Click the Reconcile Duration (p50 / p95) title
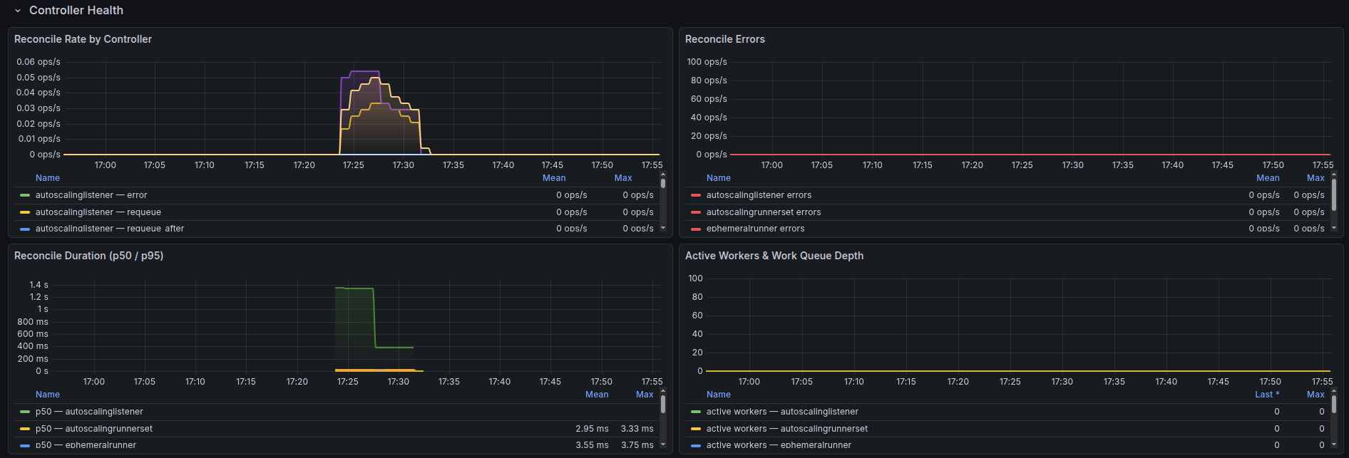1349x458 pixels. 88,256
